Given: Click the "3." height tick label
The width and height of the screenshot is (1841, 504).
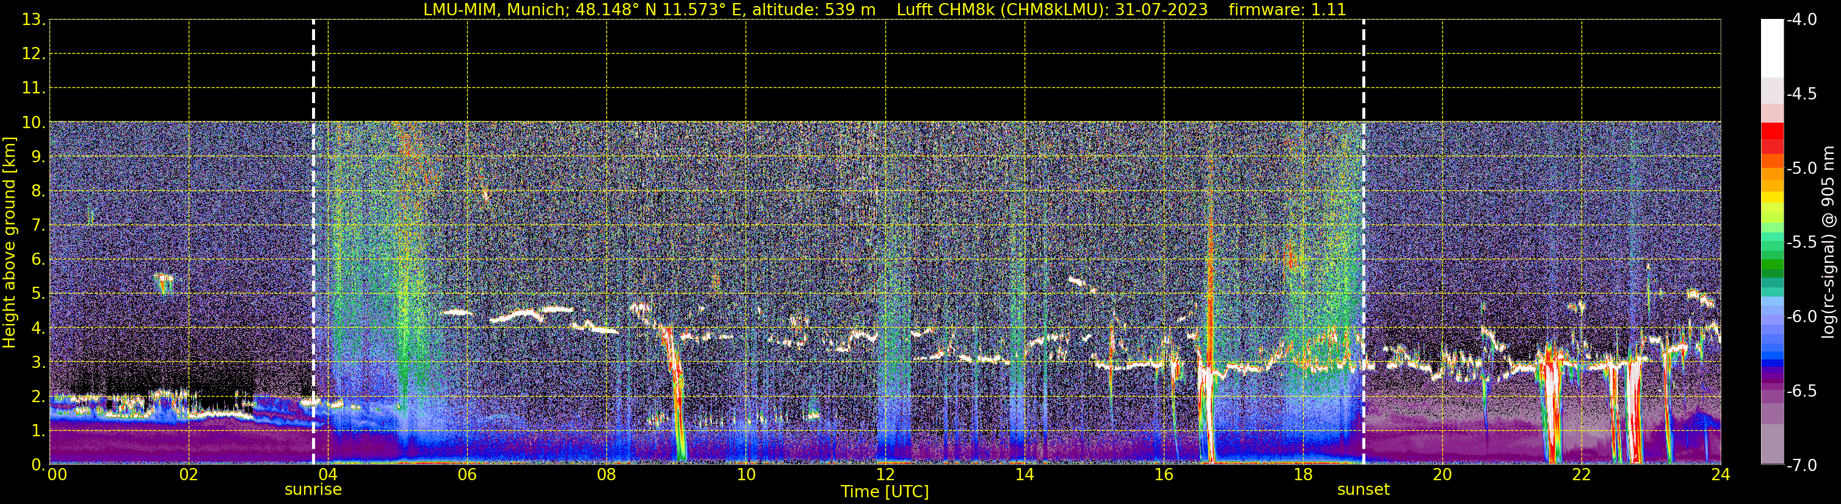Looking at the screenshot, I should click(37, 362).
